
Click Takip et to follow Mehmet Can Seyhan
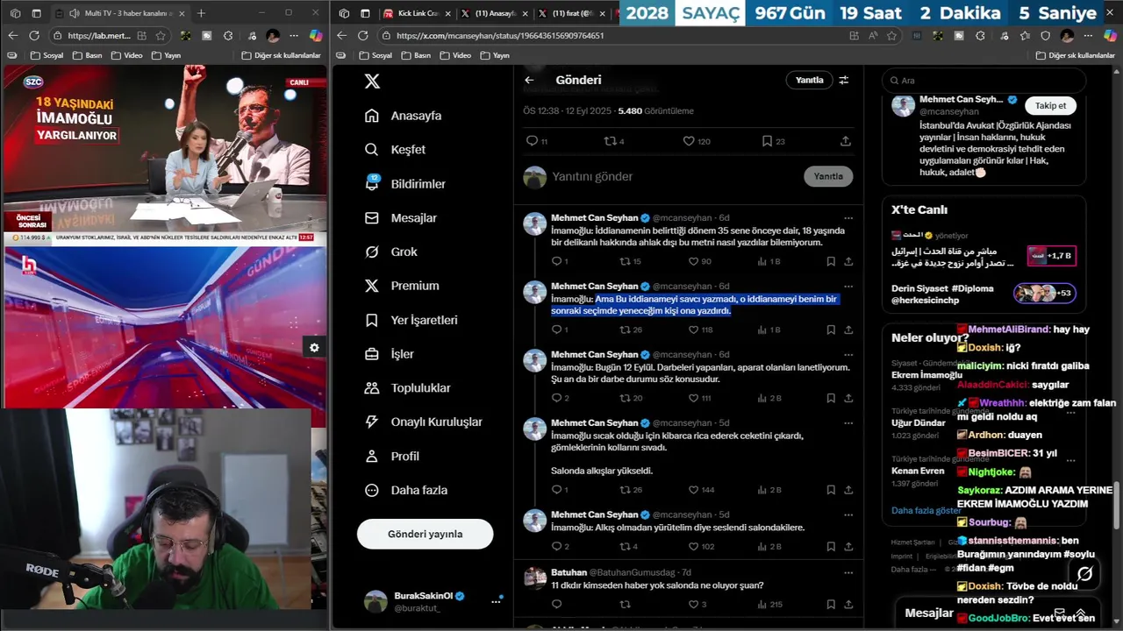[x=1050, y=105]
